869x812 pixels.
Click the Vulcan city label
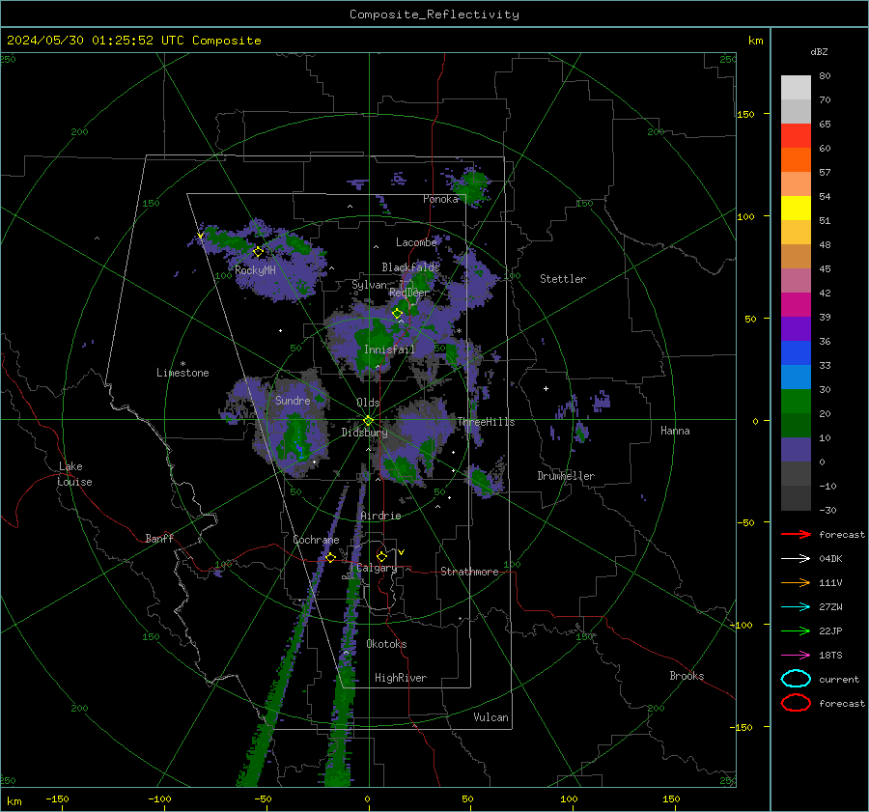(491, 717)
